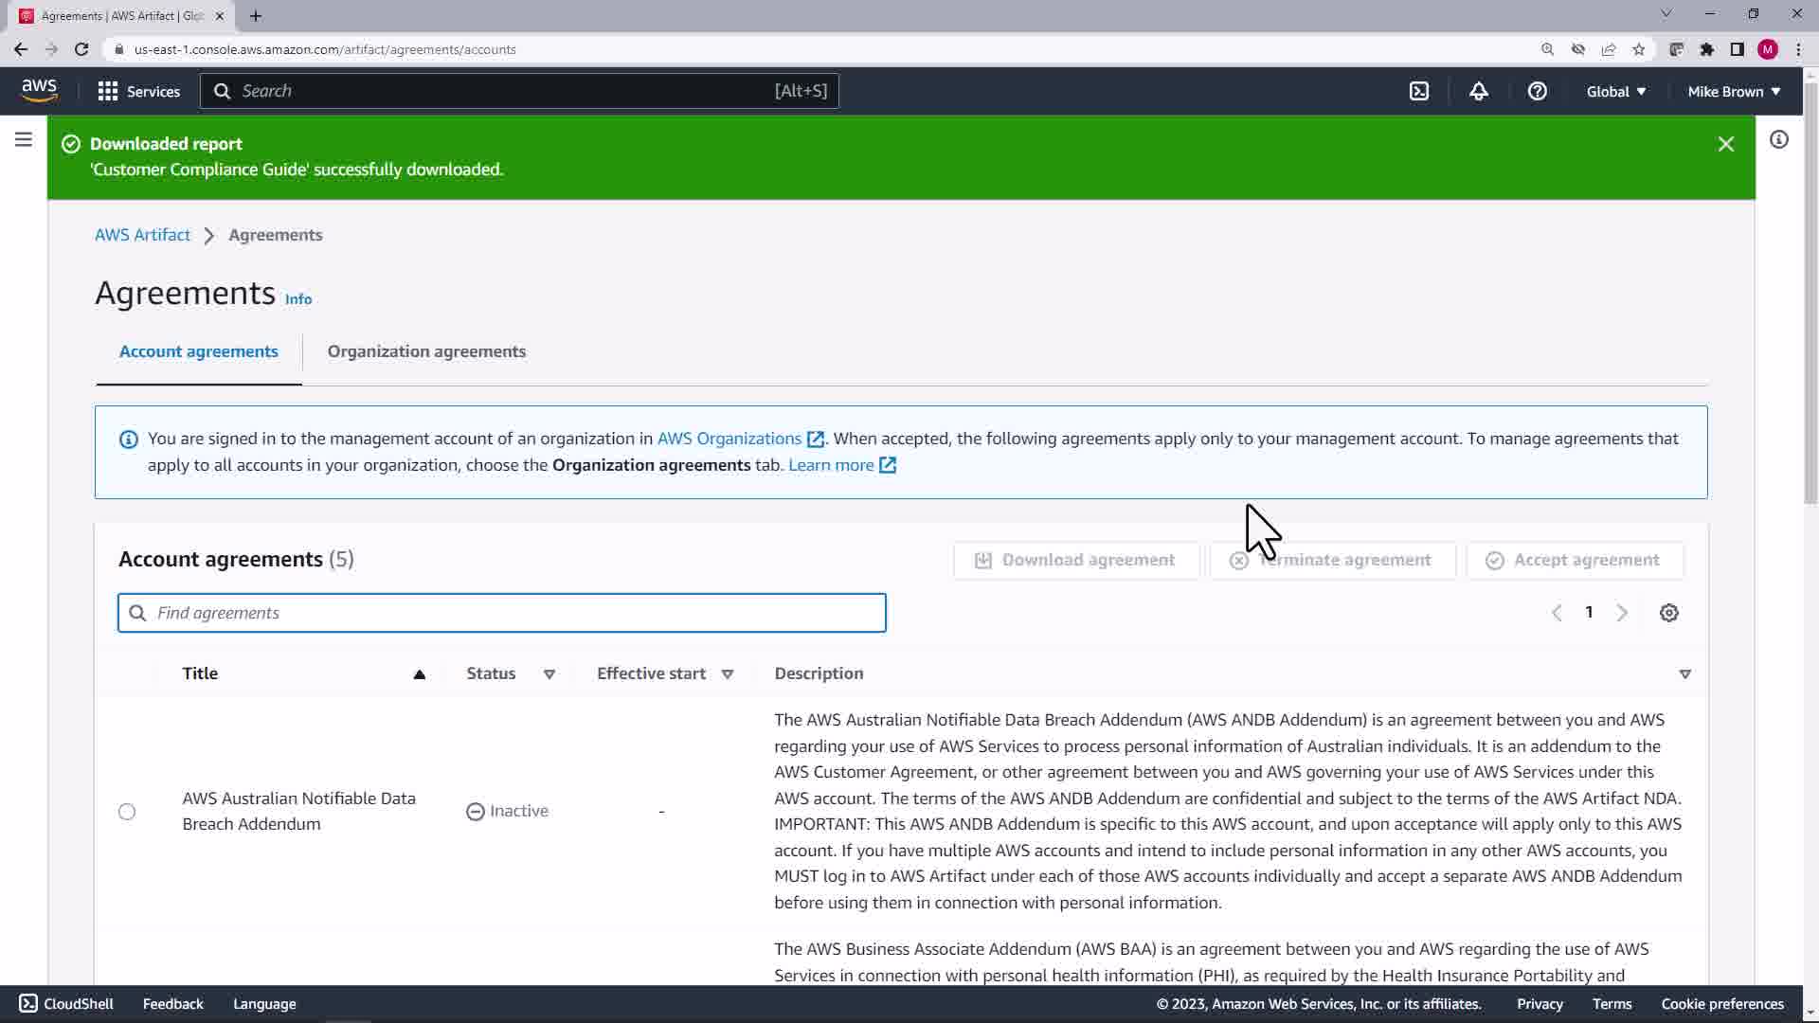Switch to Organization agreements tab
This screenshot has height=1023, width=1819.
426,351
